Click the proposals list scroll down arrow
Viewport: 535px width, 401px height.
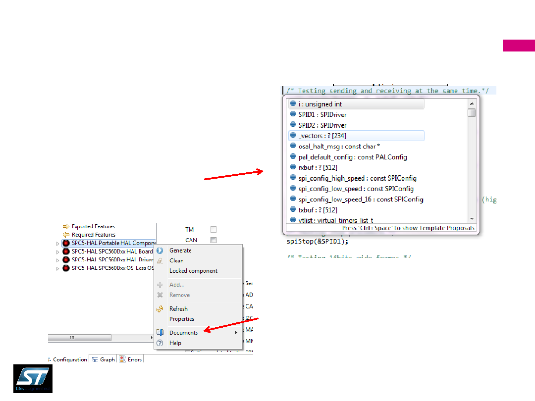pyautogui.click(x=472, y=219)
